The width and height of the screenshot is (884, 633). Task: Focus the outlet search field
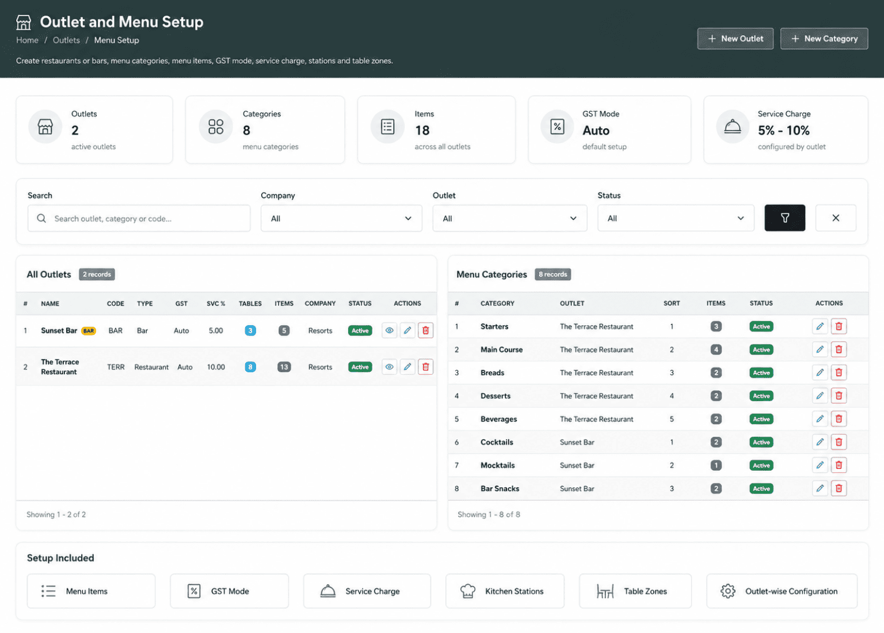tap(139, 218)
